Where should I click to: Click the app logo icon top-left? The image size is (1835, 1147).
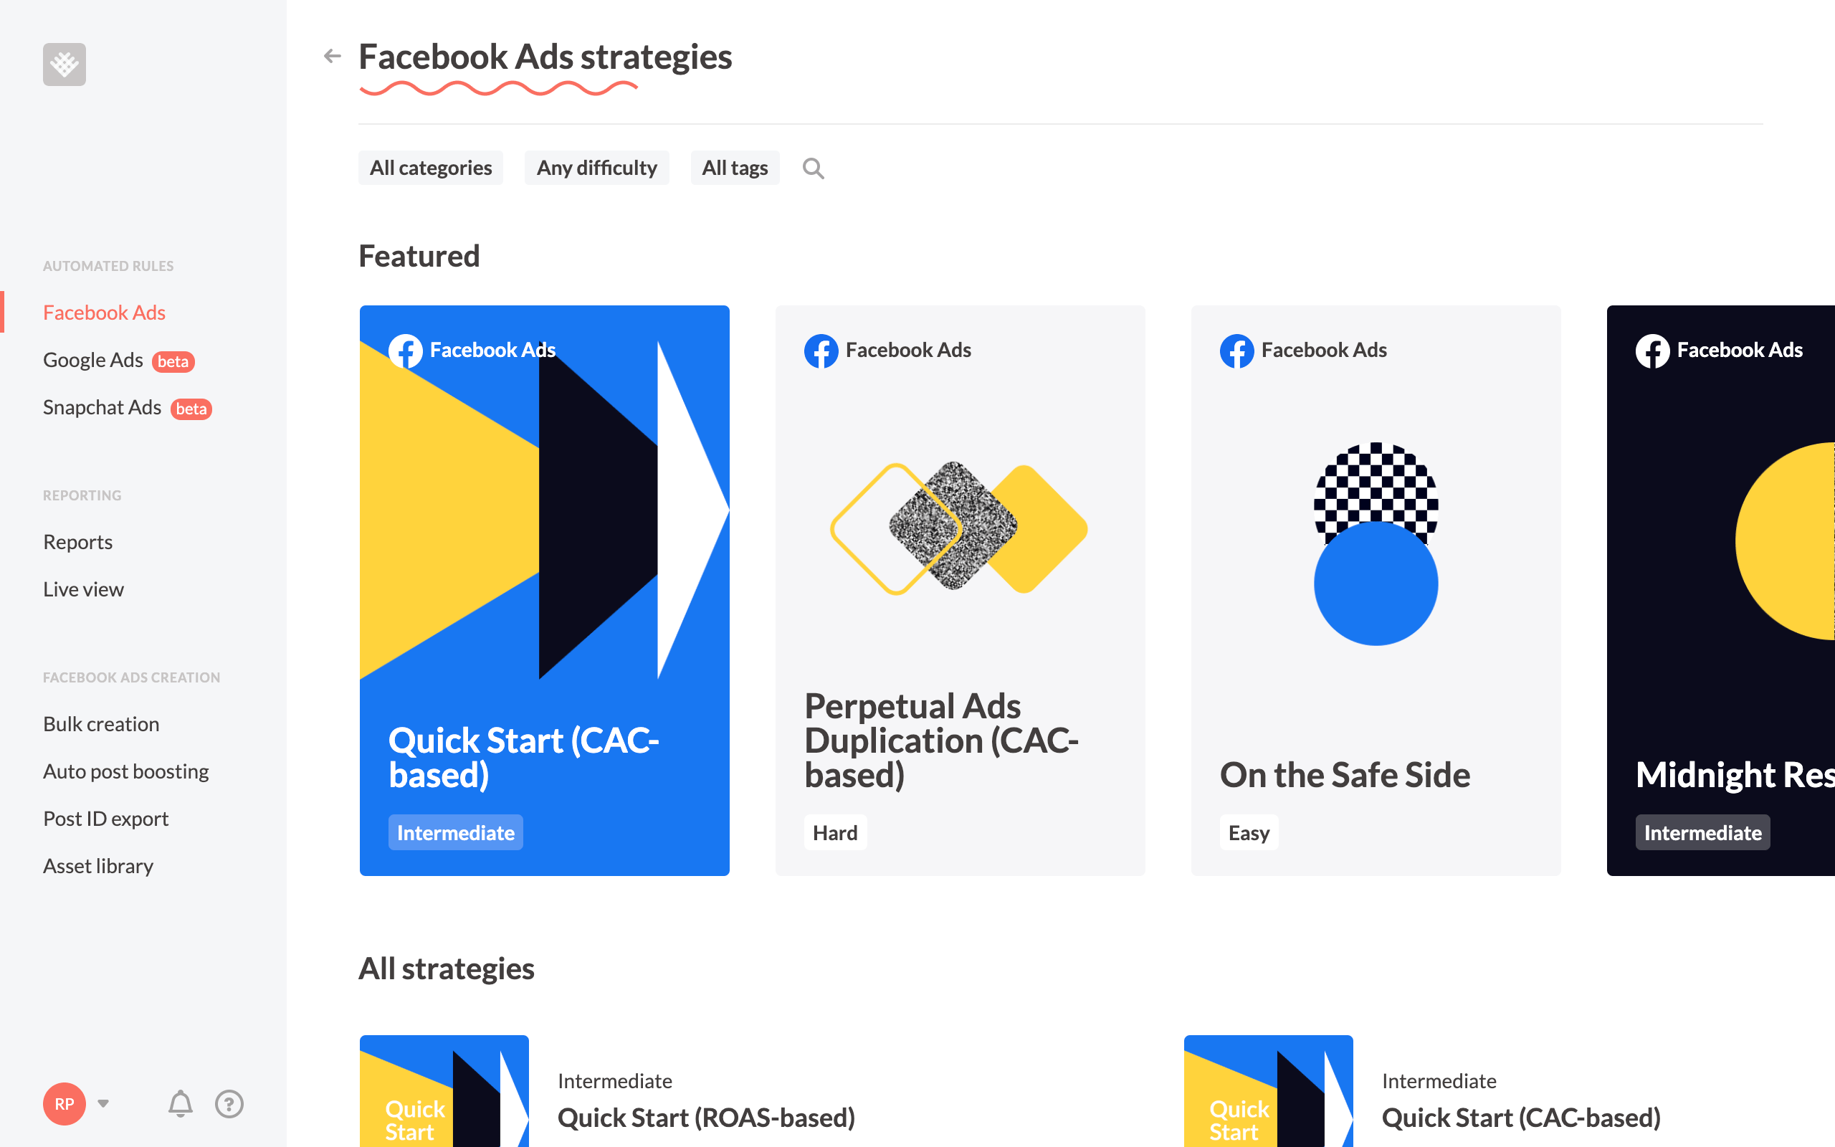[65, 65]
